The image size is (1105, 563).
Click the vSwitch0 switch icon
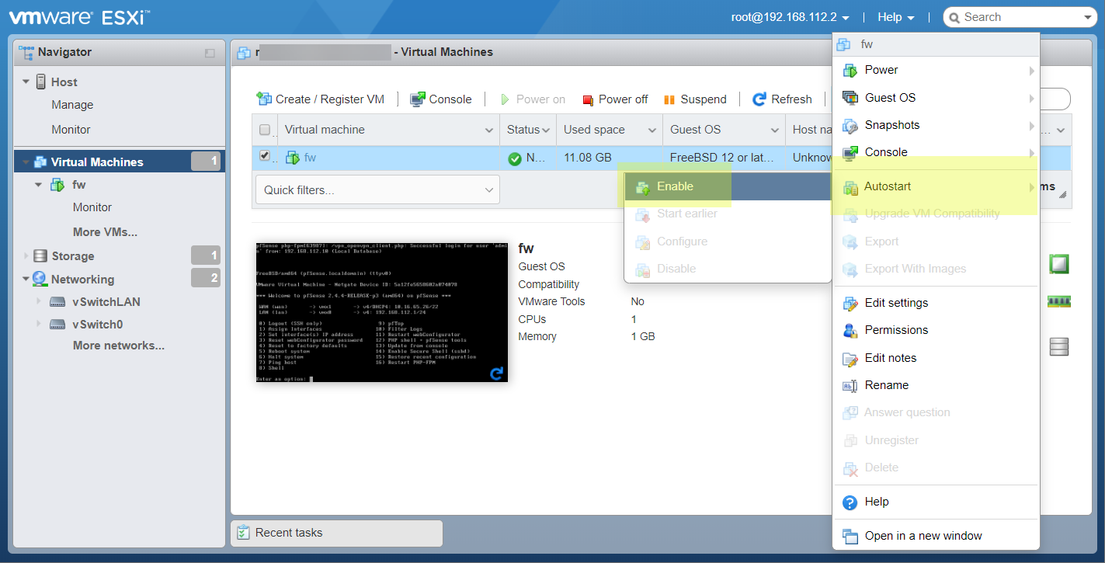tap(57, 325)
